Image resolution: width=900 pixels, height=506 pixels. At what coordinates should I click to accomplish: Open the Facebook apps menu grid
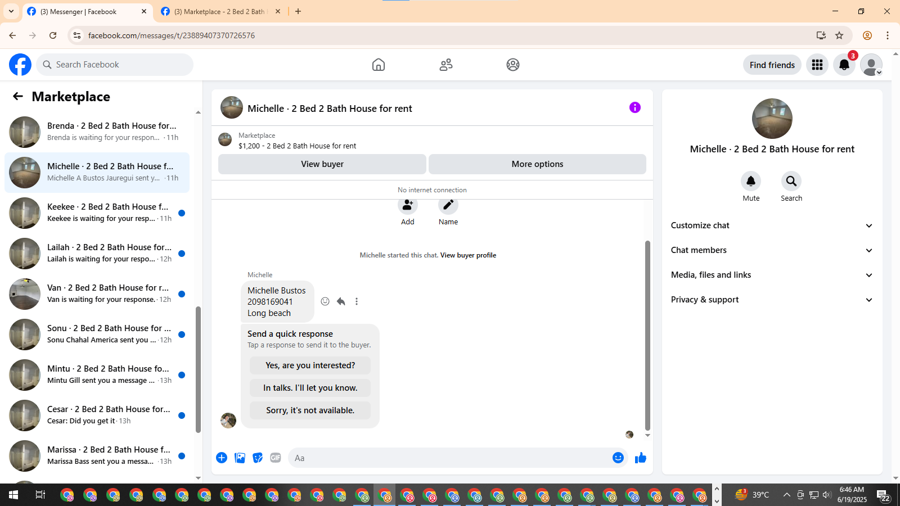pyautogui.click(x=817, y=65)
